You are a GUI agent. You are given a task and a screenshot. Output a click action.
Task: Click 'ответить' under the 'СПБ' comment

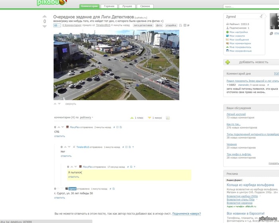[x=59, y=136]
